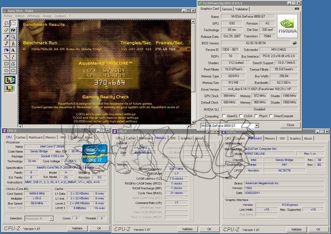331x234 pixels.
Task: Select the Brush tool in Paint
Action: [x=13, y=44]
